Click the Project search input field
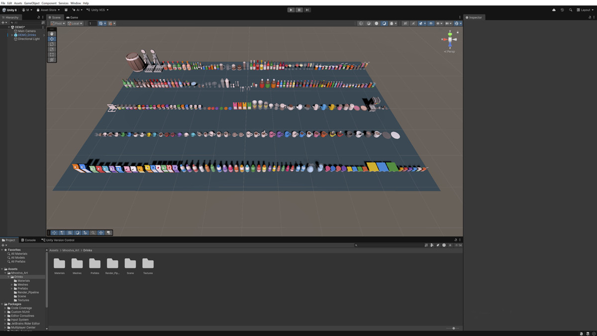 point(389,245)
